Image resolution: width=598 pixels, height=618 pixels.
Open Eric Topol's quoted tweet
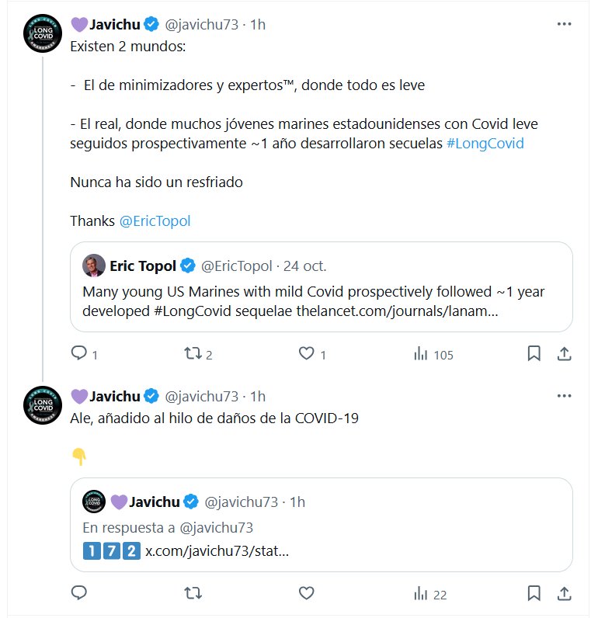coord(321,302)
